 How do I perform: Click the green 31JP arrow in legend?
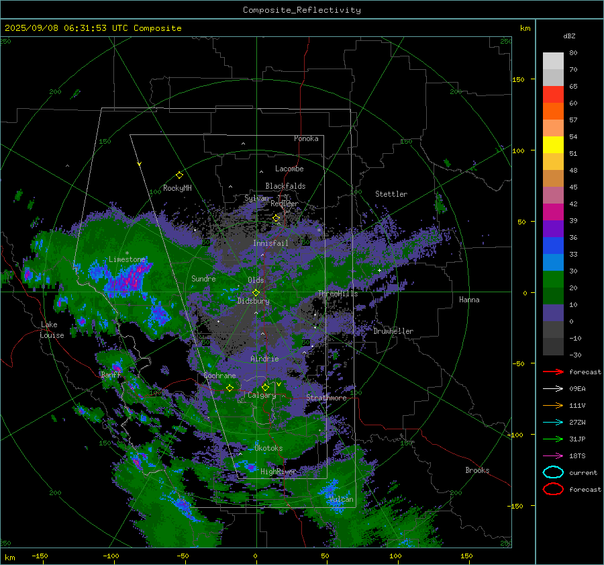pos(553,439)
